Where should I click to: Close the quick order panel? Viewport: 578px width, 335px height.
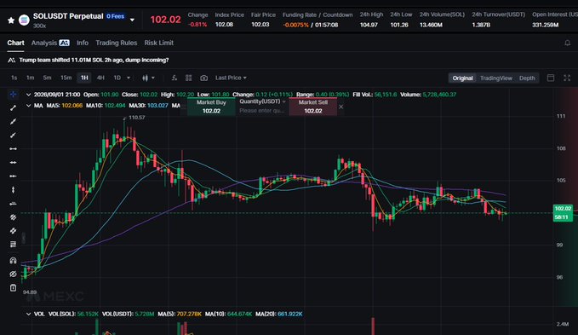341,107
